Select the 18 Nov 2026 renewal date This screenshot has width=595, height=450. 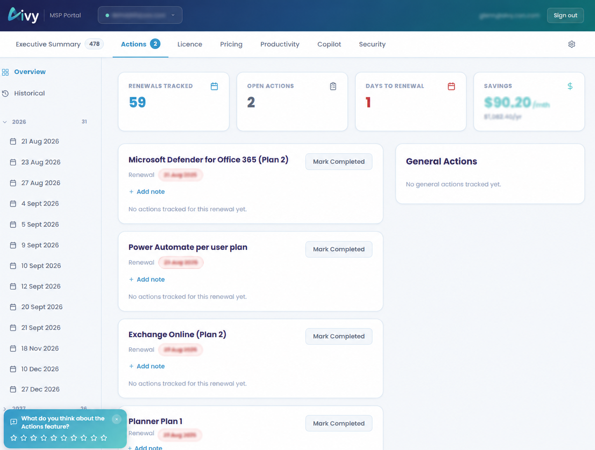40,349
